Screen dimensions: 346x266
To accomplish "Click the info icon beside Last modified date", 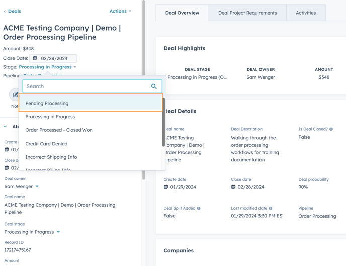I will [271, 208].
